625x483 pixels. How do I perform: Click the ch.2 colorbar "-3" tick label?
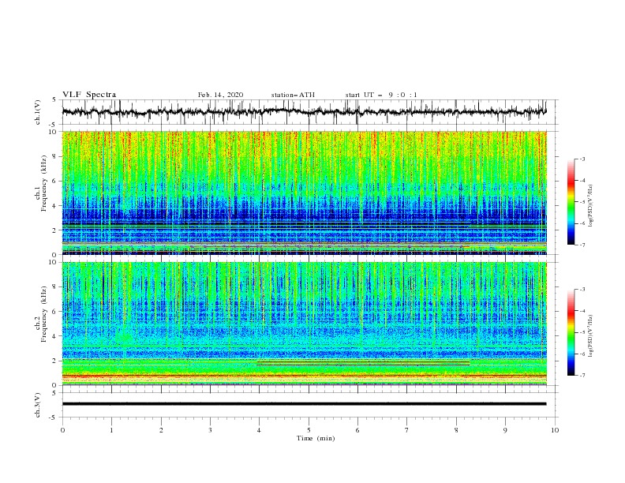point(582,290)
